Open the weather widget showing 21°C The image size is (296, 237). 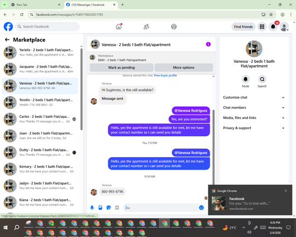click(229, 228)
